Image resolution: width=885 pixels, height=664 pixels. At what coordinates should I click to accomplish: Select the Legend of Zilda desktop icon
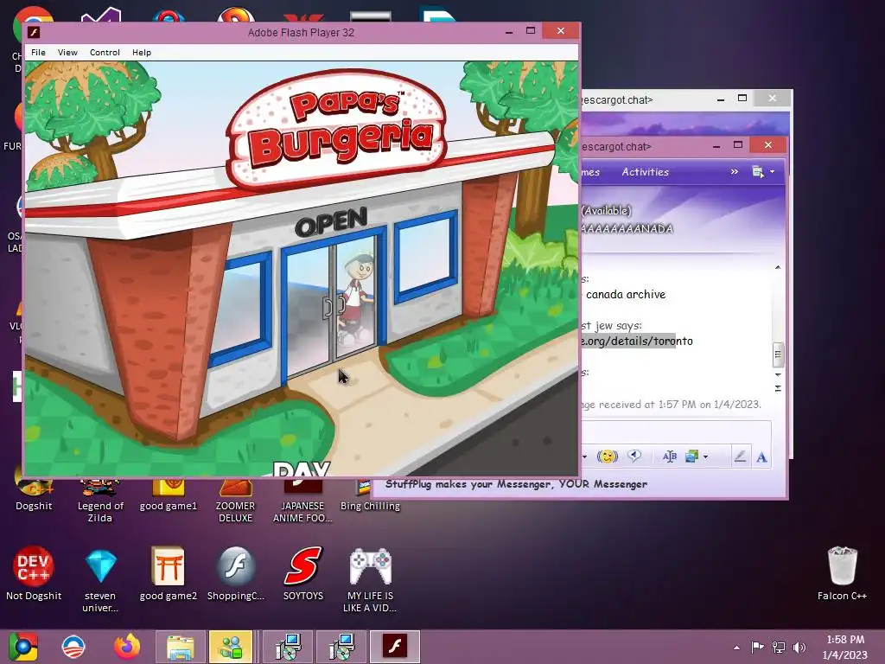click(x=100, y=501)
